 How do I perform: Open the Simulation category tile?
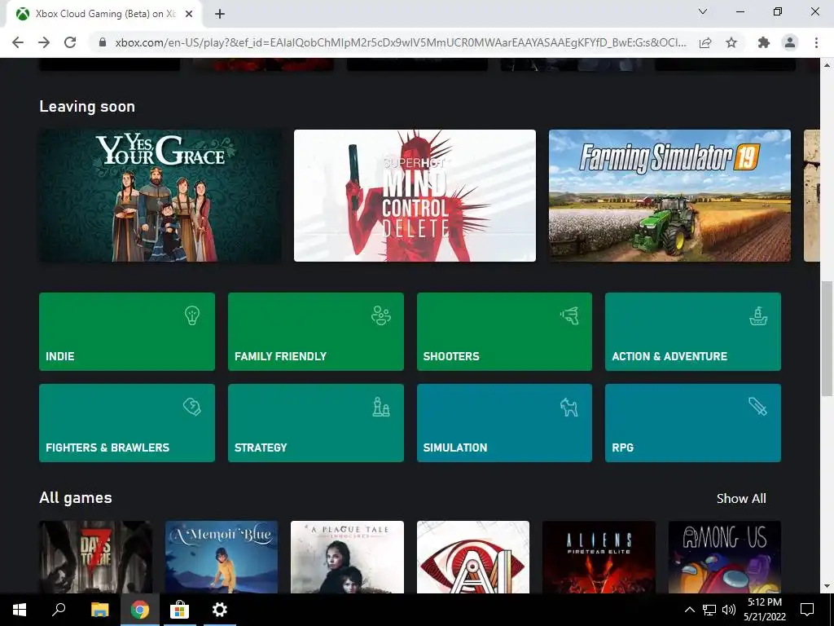504,423
